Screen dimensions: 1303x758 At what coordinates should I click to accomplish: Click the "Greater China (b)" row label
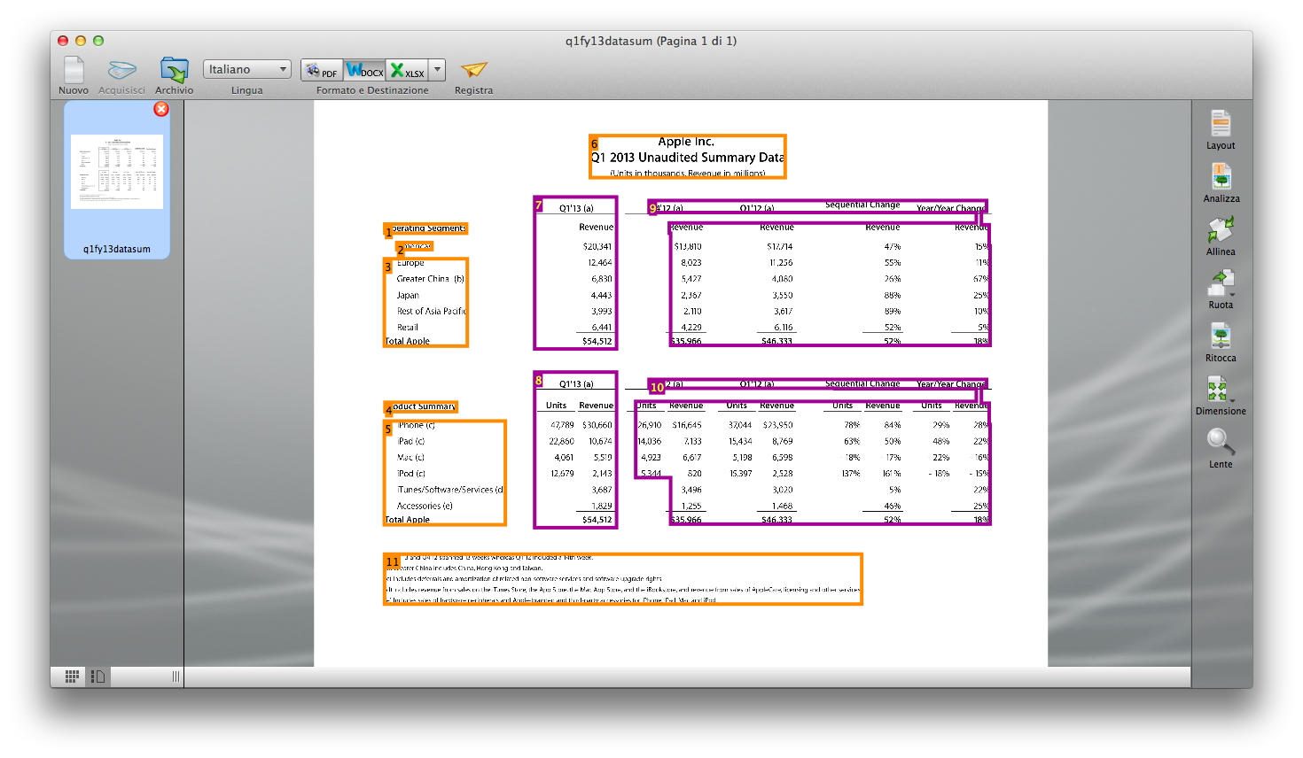click(x=431, y=279)
